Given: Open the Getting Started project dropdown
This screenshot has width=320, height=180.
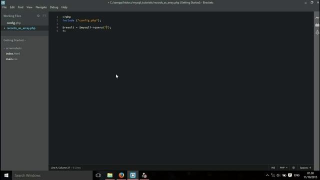Looking at the screenshot, I should [x=14, y=40].
